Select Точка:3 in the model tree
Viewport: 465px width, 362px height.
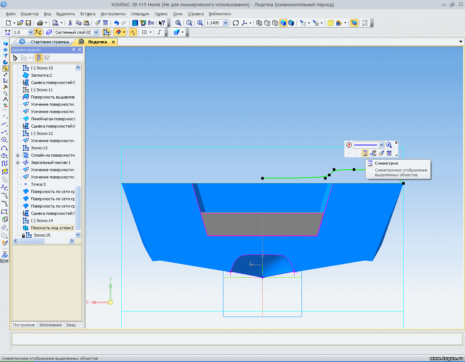point(38,184)
